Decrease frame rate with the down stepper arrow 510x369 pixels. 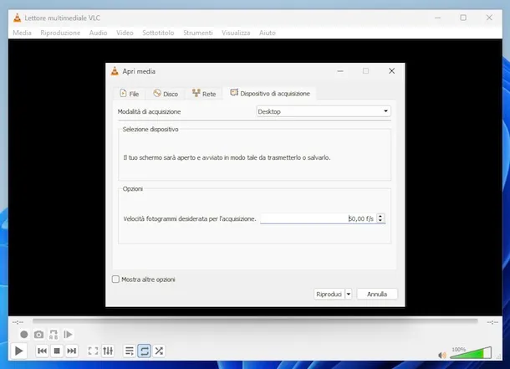point(380,221)
